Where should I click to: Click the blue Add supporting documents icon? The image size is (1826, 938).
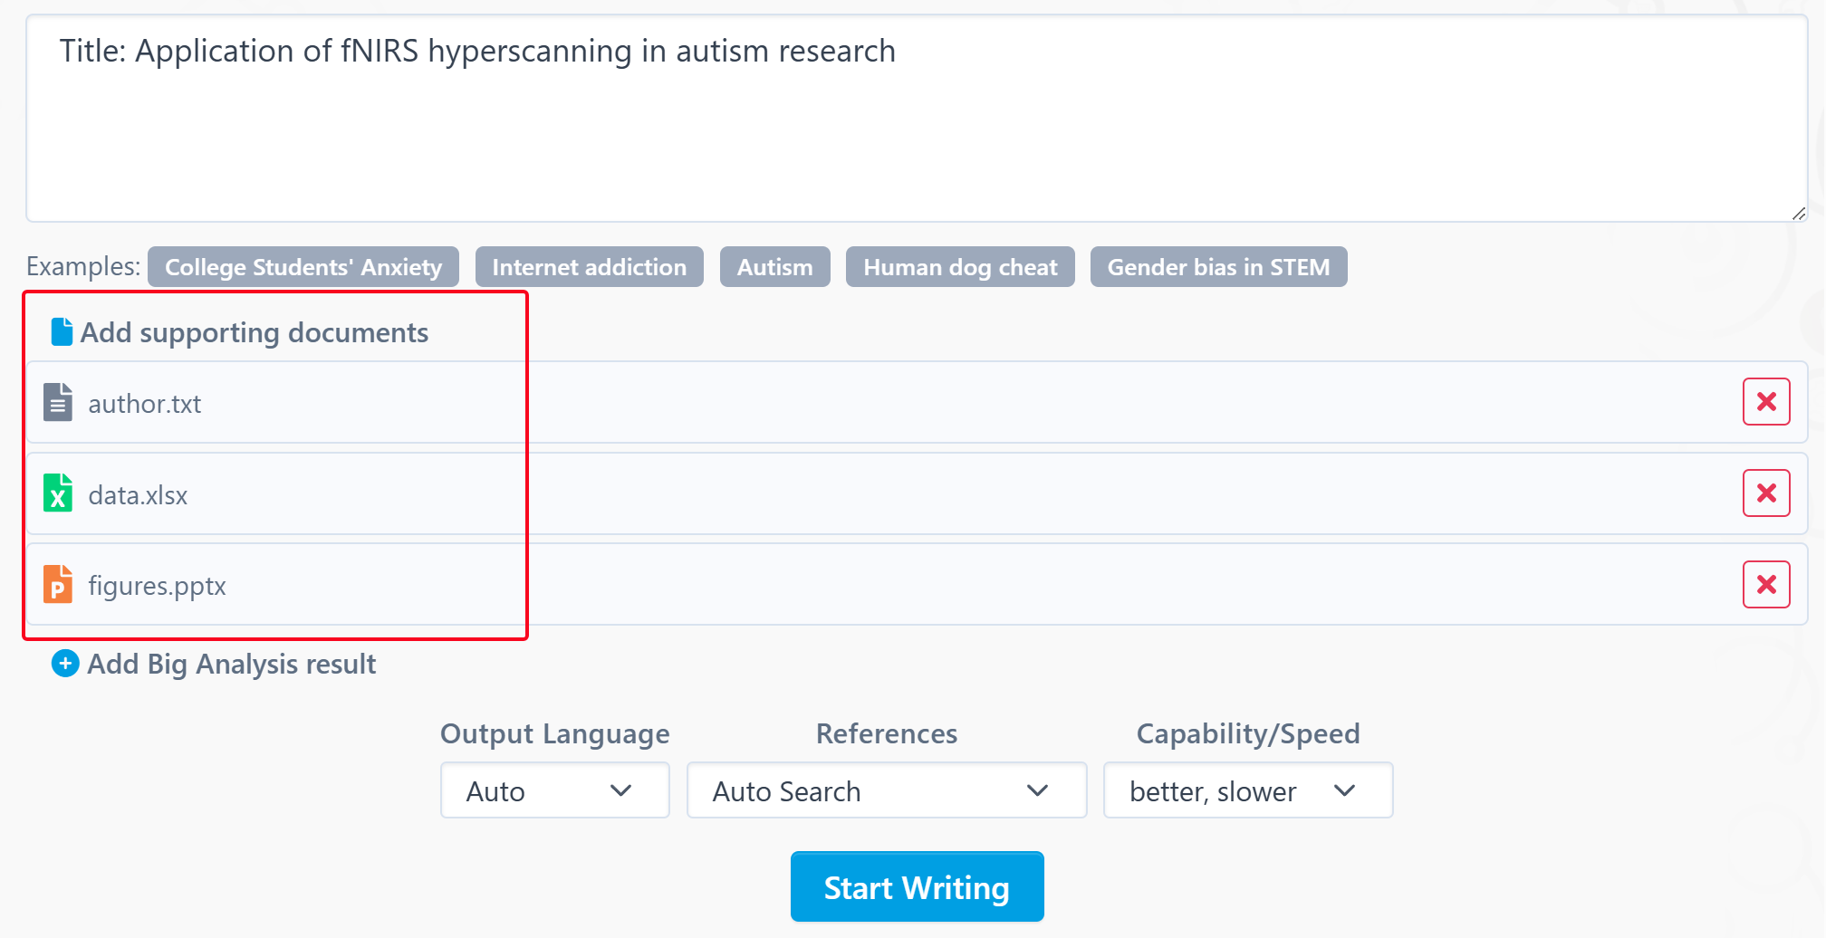[x=62, y=332]
